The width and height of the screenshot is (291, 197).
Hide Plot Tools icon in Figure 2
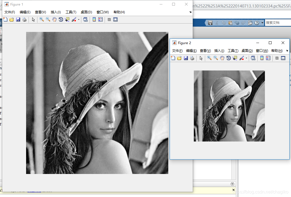pos(277,58)
